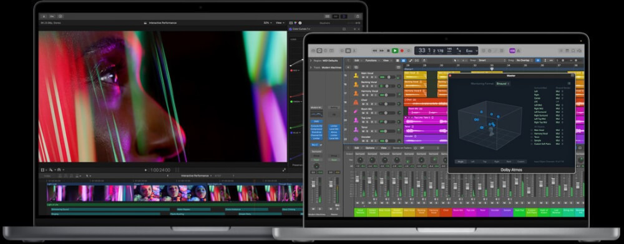Click the Index button in Final Cut's timeline

(x=47, y=175)
